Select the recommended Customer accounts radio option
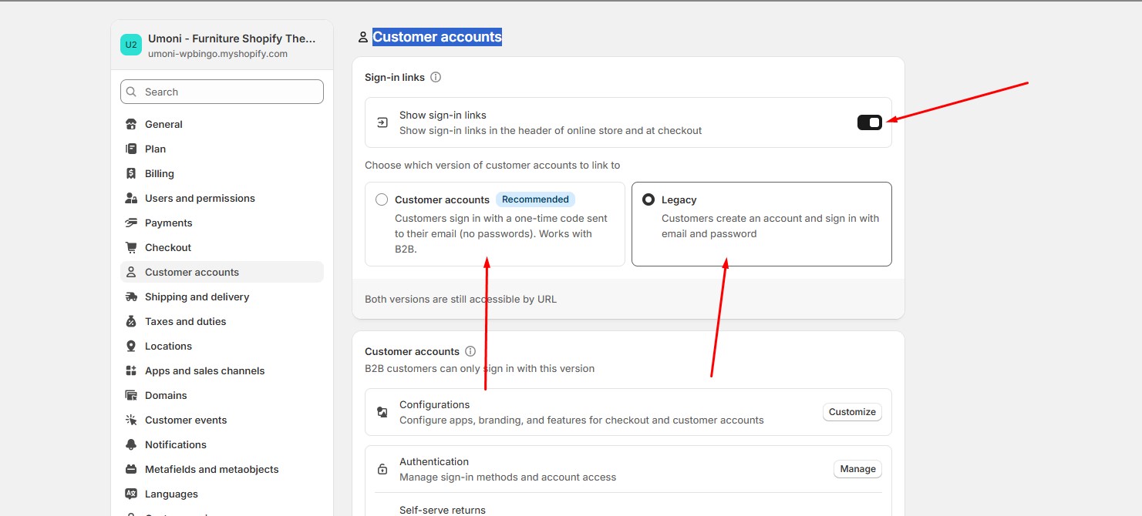 tap(382, 199)
